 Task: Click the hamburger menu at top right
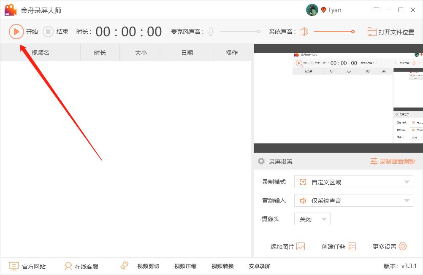click(x=376, y=10)
